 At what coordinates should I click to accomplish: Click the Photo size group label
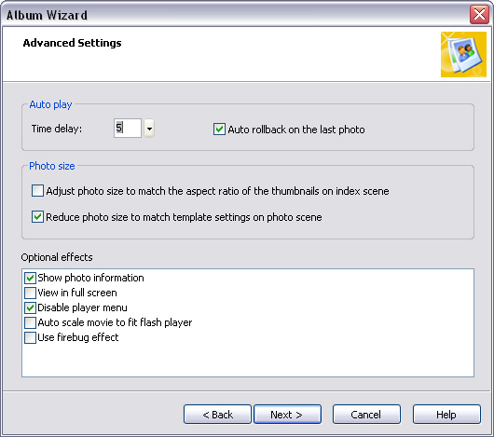tap(52, 166)
